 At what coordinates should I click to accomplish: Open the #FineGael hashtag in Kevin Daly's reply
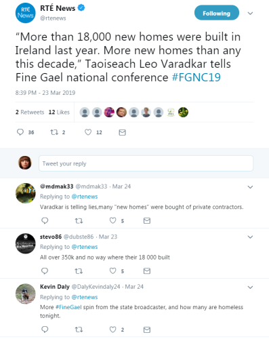point(68,307)
